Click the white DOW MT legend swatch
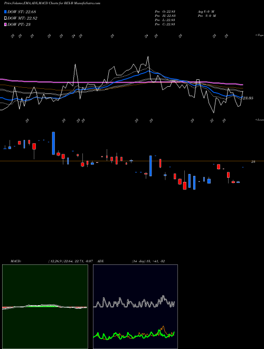 pos(5,19)
